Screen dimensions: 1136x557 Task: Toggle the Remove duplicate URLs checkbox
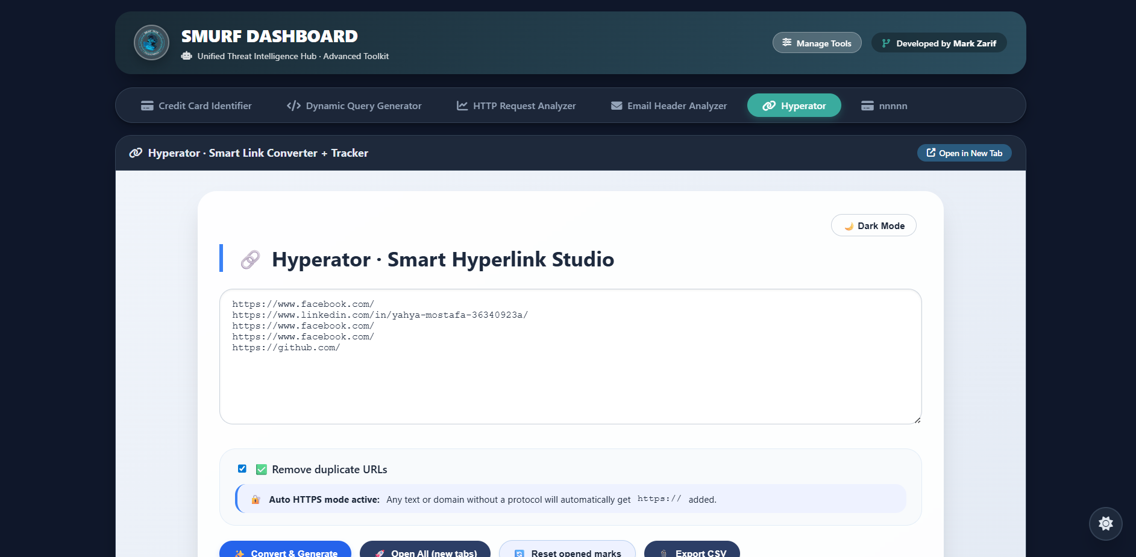(242, 469)
